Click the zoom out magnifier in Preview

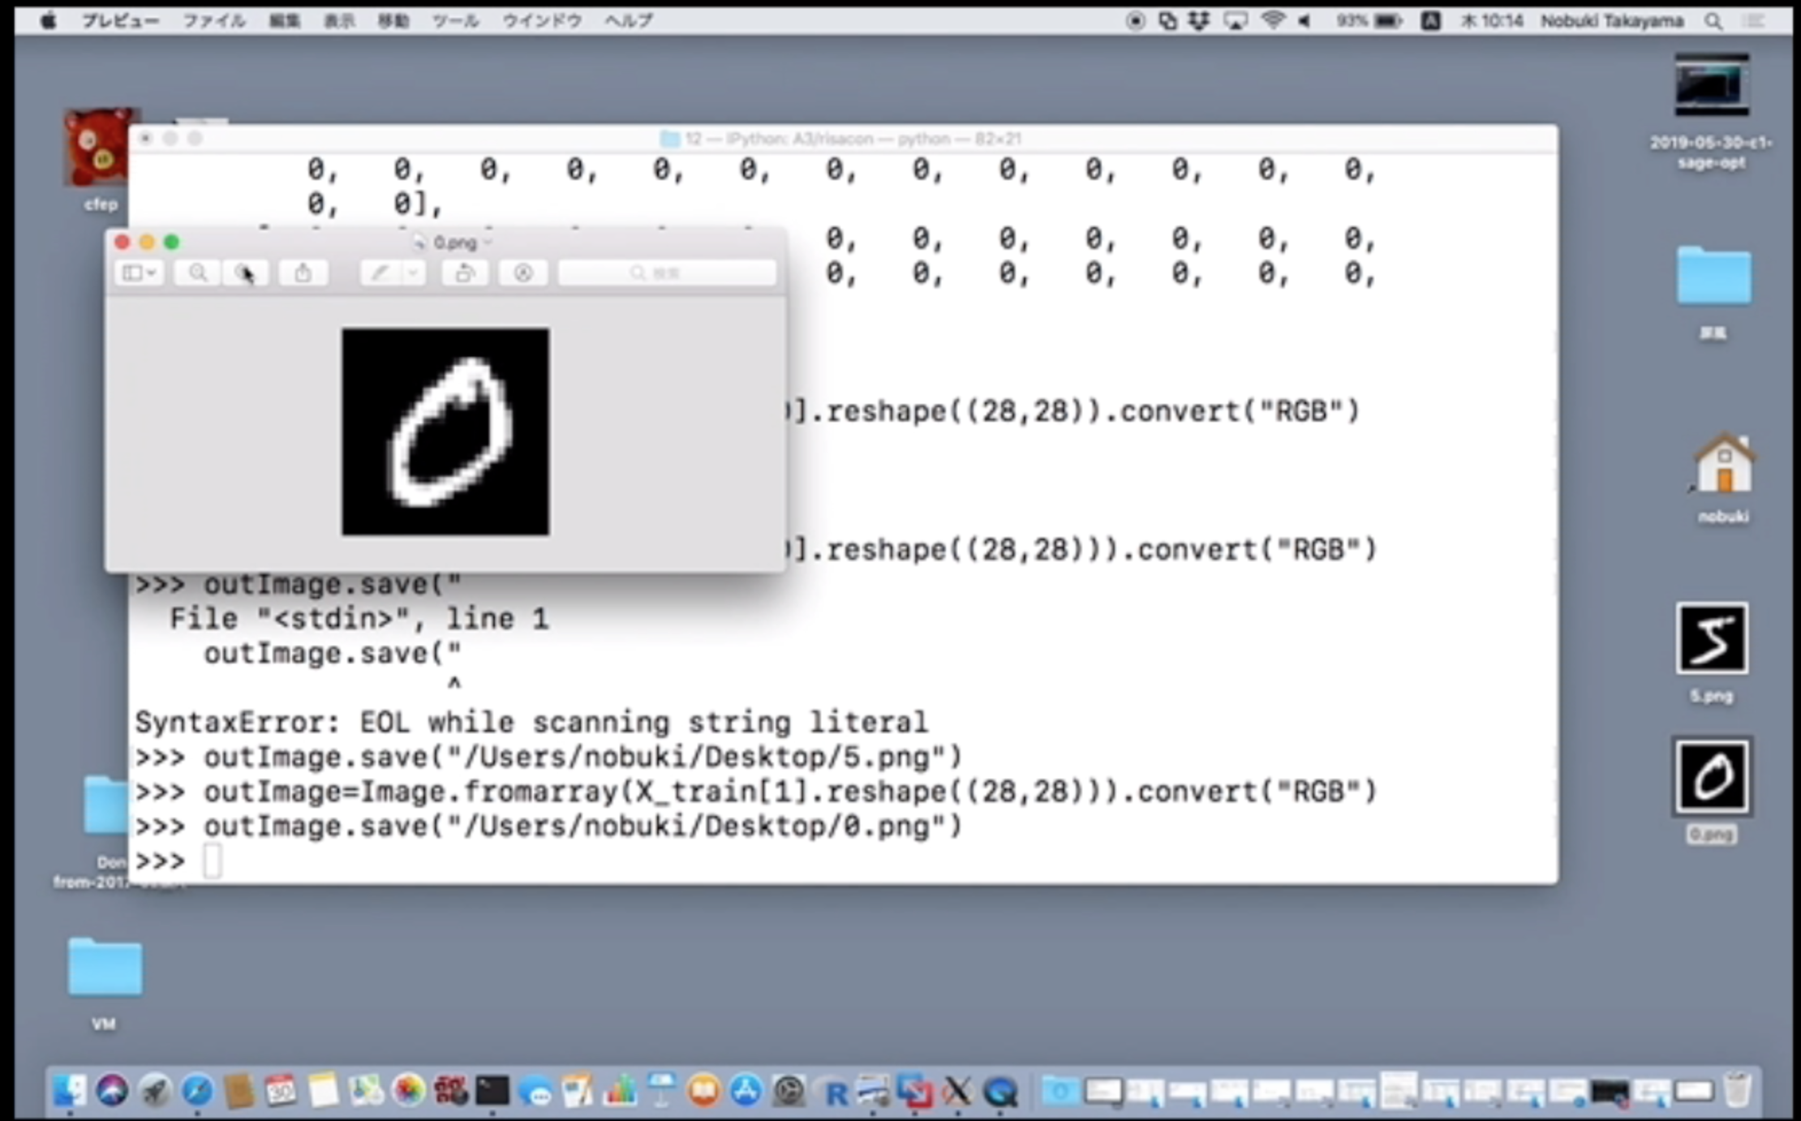pyautogui.click(x=197, y=273)
